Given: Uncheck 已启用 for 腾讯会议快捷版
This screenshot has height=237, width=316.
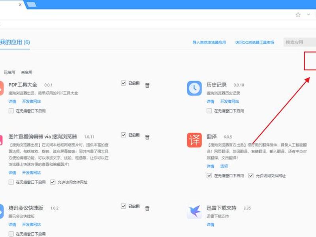Looking at the screenshot, I should click(x=123, y=206).
